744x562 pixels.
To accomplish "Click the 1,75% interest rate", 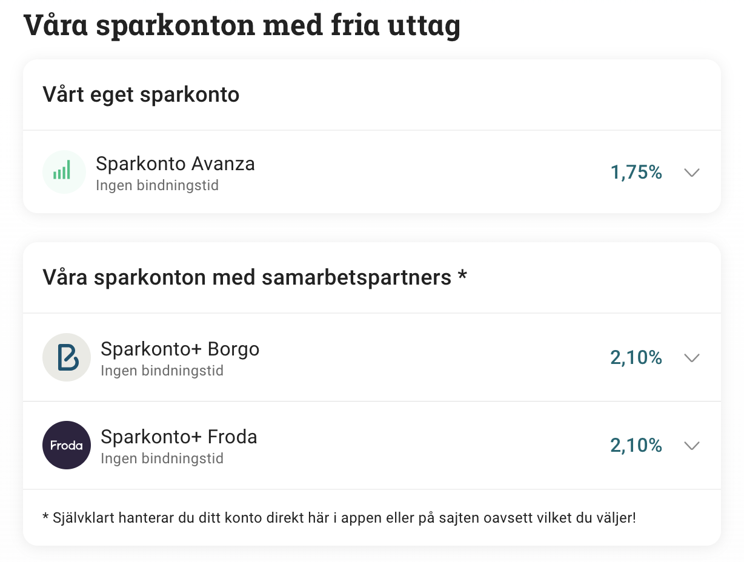I will pos(636,173).
